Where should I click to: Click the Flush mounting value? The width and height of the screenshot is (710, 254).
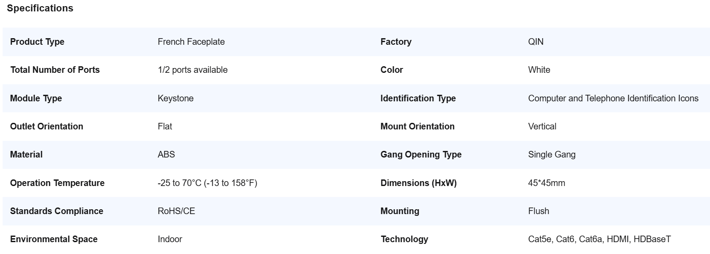(539, 211)
